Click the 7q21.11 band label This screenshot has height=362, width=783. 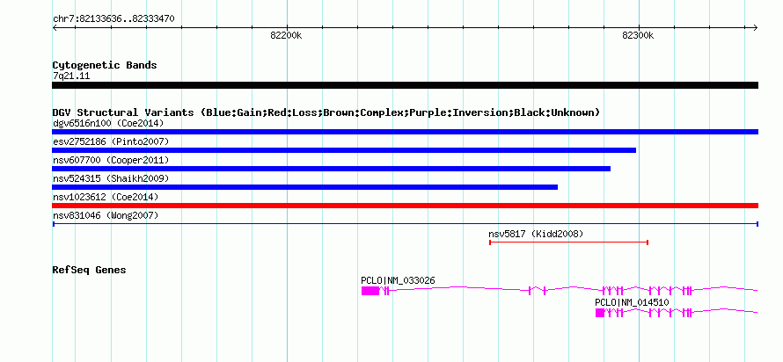(x=71, y=76)
